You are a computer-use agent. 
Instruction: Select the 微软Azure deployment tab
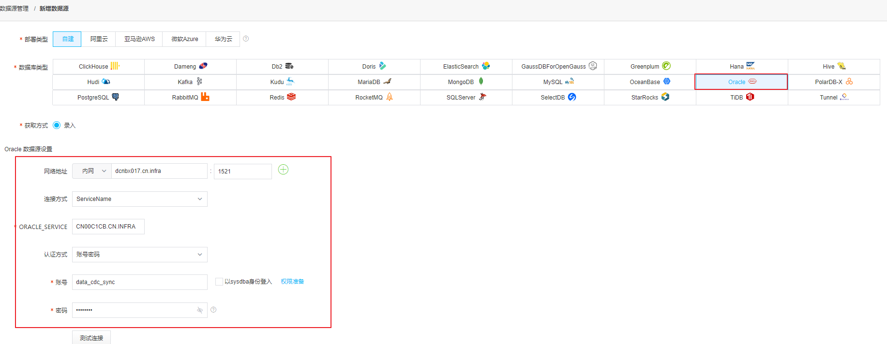tap(184, 39)
